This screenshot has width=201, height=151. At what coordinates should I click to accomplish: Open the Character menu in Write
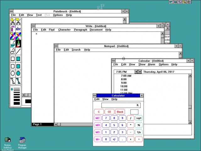(x=64, y=30)
